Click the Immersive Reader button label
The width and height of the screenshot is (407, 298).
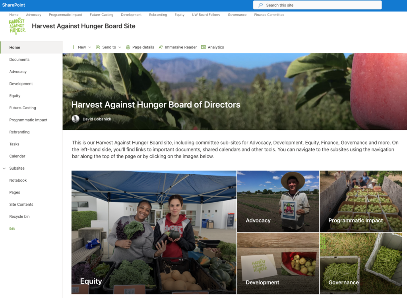[181, 47]
